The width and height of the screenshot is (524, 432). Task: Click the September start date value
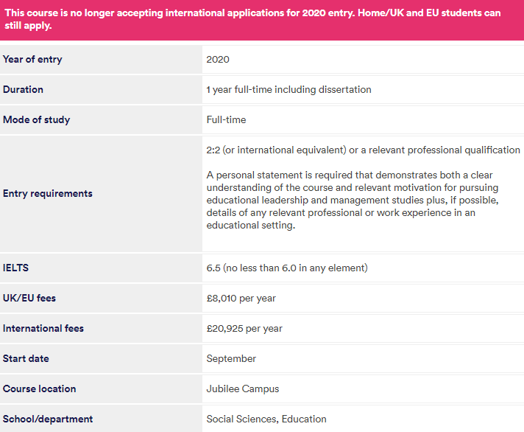tap(231, 359)
